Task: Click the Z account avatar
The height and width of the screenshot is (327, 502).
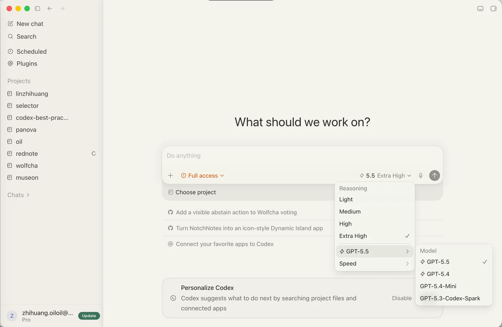Action: point(12,316)
